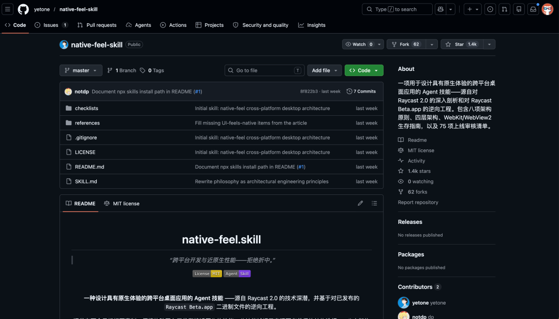Image resolution: width=559 pixels, height=319 pixels.
Task: Open the Packages heading link
Action: tap(410, 254)
